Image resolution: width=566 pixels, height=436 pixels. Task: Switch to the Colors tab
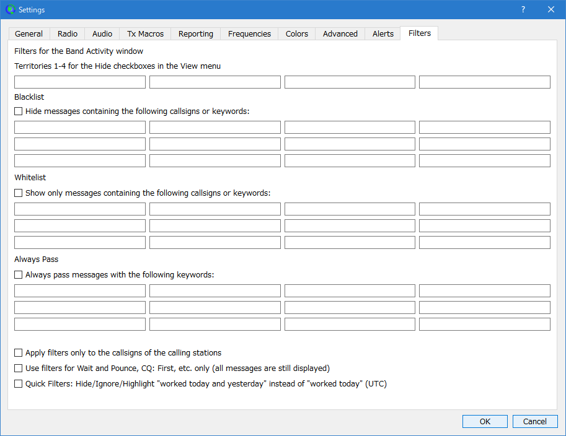click(x=297, y=34)
